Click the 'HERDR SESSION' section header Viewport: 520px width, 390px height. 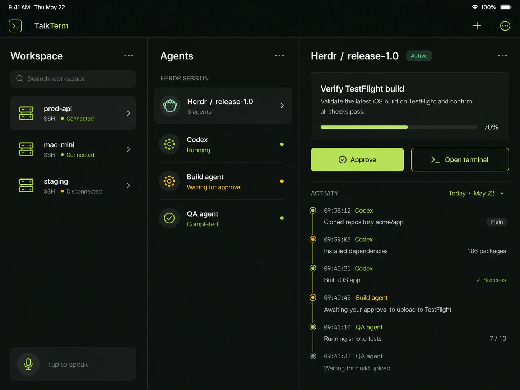coord(184,78)
